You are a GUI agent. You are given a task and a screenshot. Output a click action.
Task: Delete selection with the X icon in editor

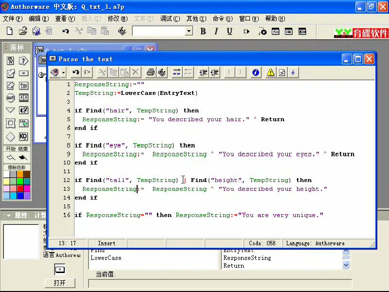135,73
